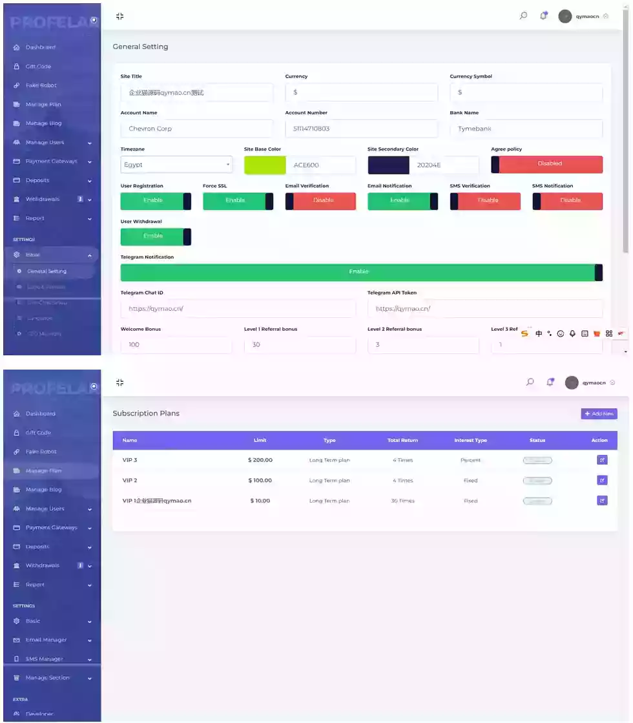Image resolution: width=633 pixels, height=723 pixels.
Task: Switch off the Telegram Notification toggle
Action: (x=361, y=272)
